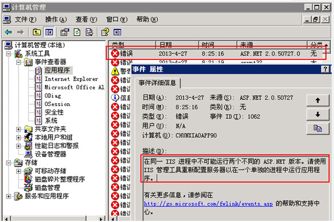Image resolution: width=334 pixels, height=222 pixels.
Task: Select the 磁盘碎片整理程序 tree item
Action: pyautogui.click(x=60, y=179)
